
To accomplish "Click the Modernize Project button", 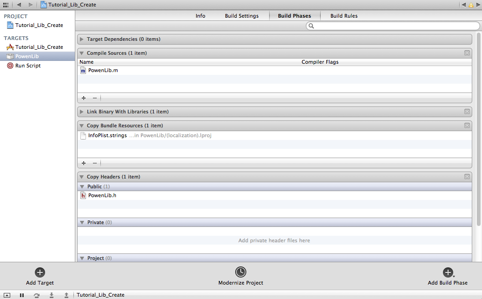I will [x=241, y=276].
